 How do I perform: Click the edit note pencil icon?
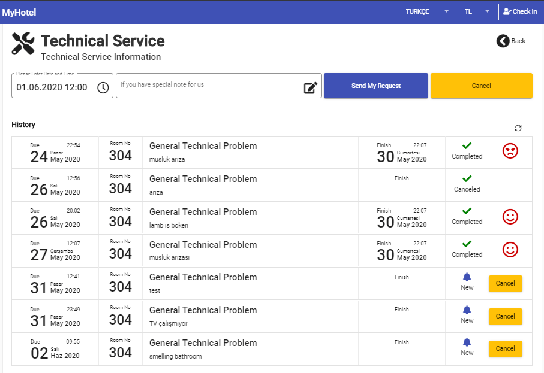(x=310, y=88)
